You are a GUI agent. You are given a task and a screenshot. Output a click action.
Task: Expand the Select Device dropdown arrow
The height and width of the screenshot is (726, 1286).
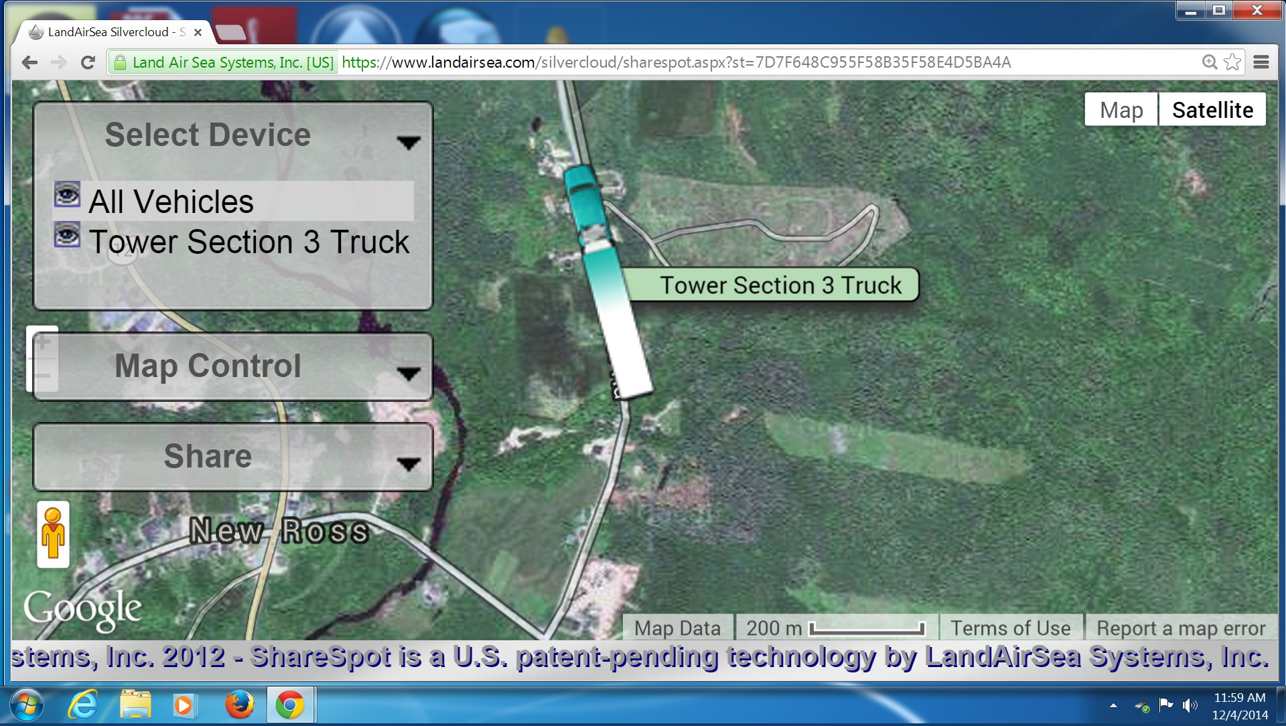coord(408,143)
